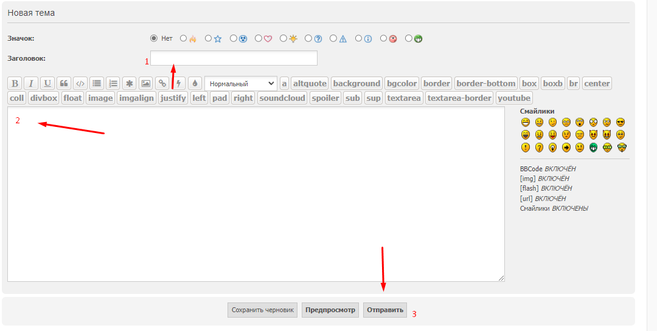This screenshot has height=331, width=657.
Task: Select the green grin topic icon radio
Action: (409, 38)
